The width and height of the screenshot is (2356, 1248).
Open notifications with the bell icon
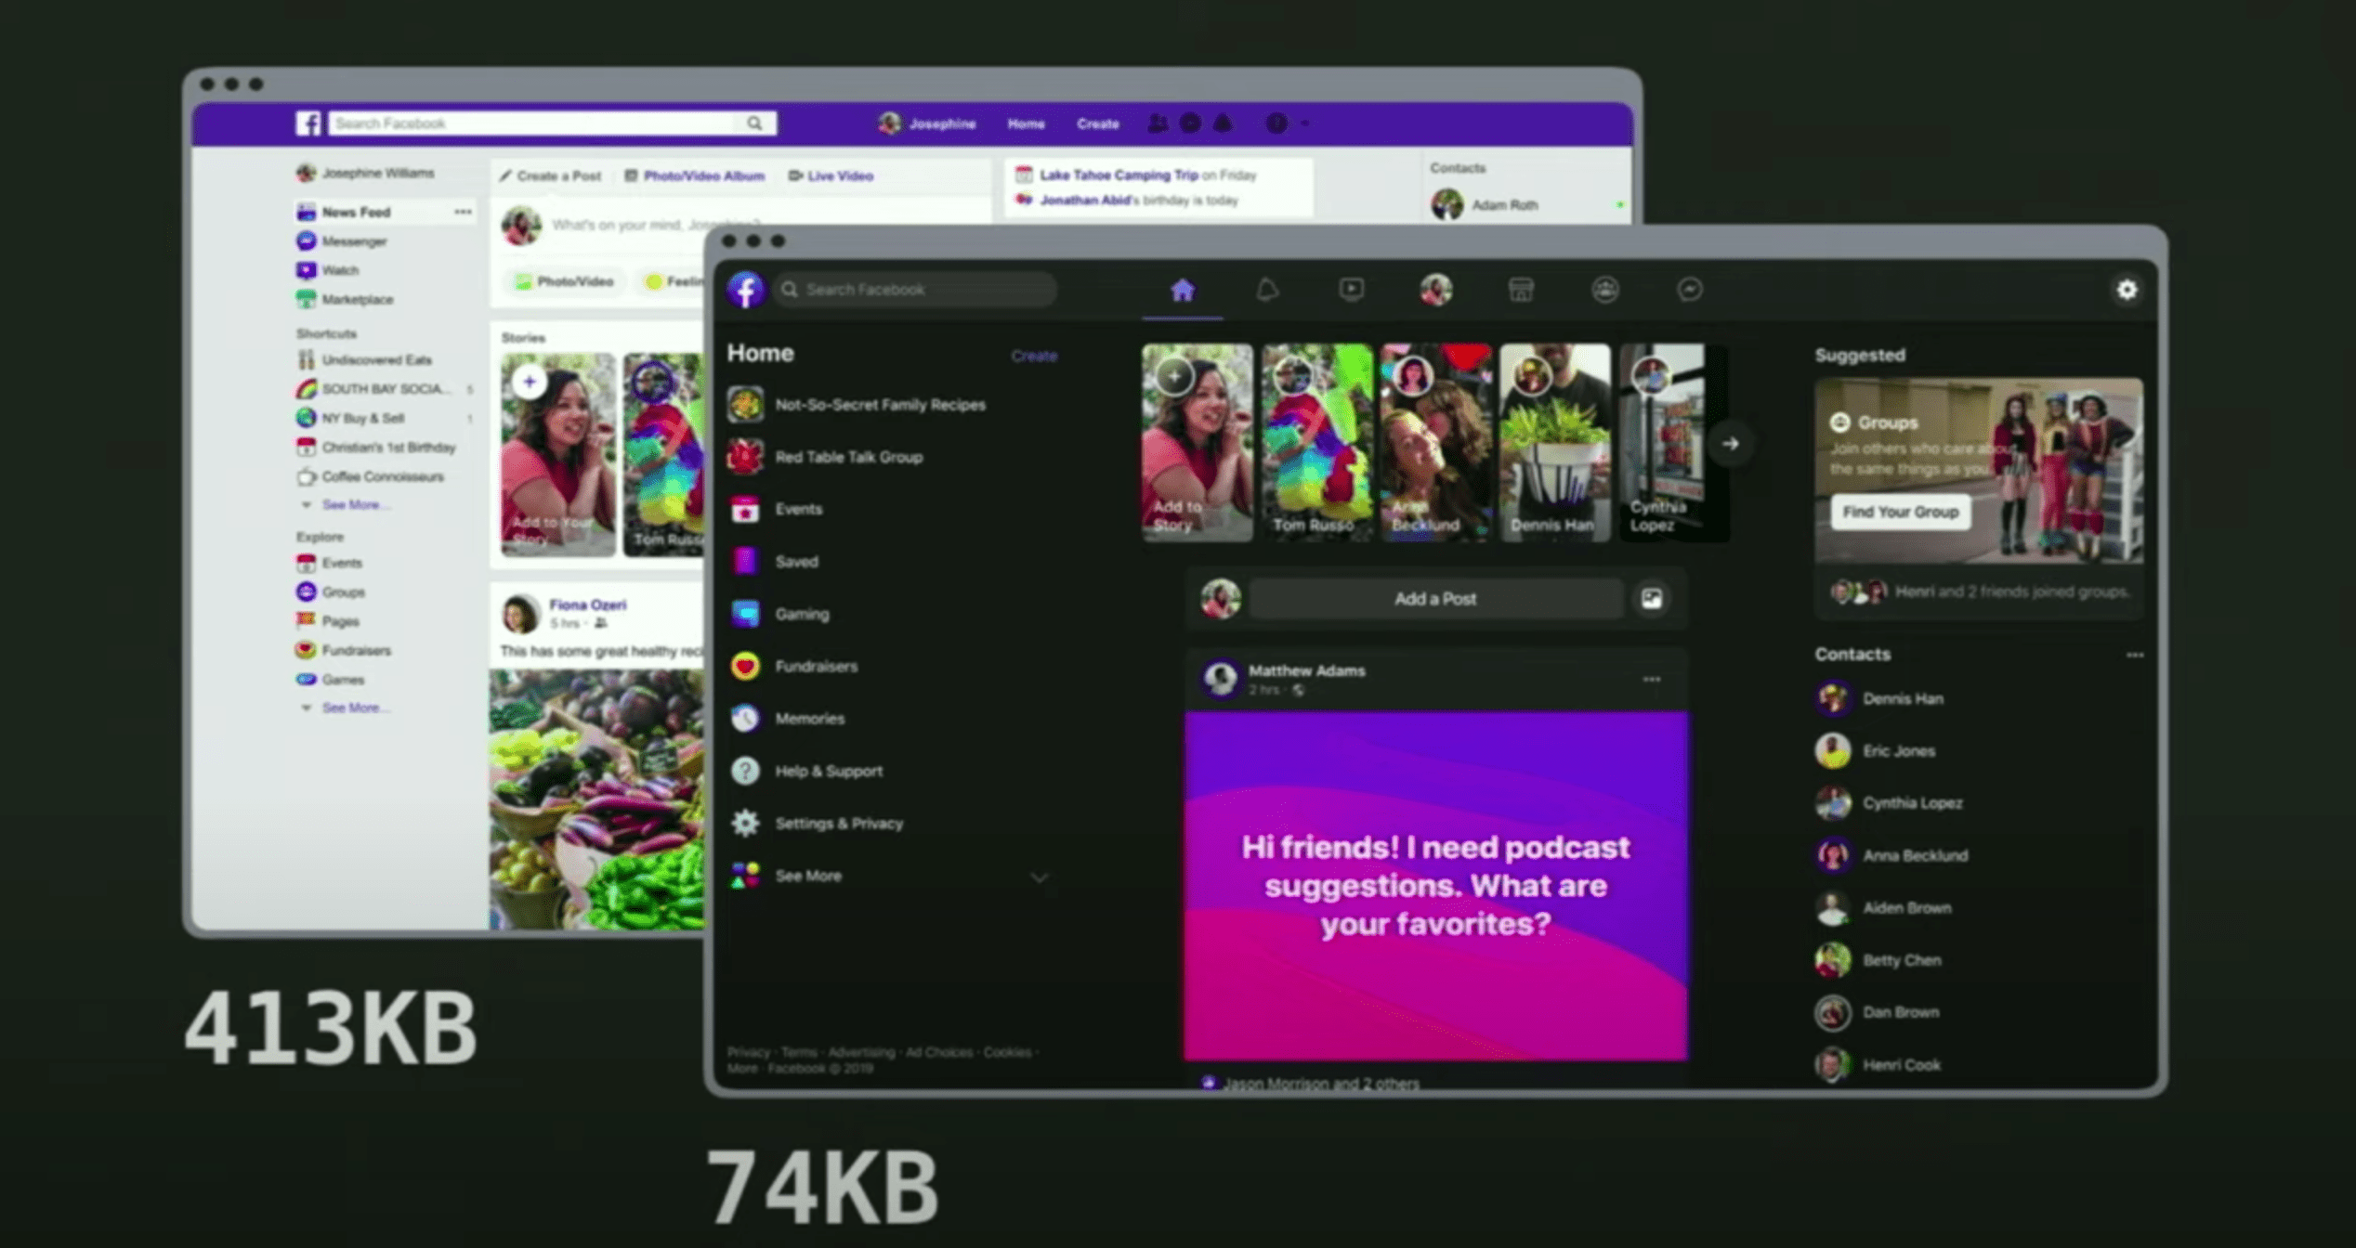click(x=1270, y=290)
